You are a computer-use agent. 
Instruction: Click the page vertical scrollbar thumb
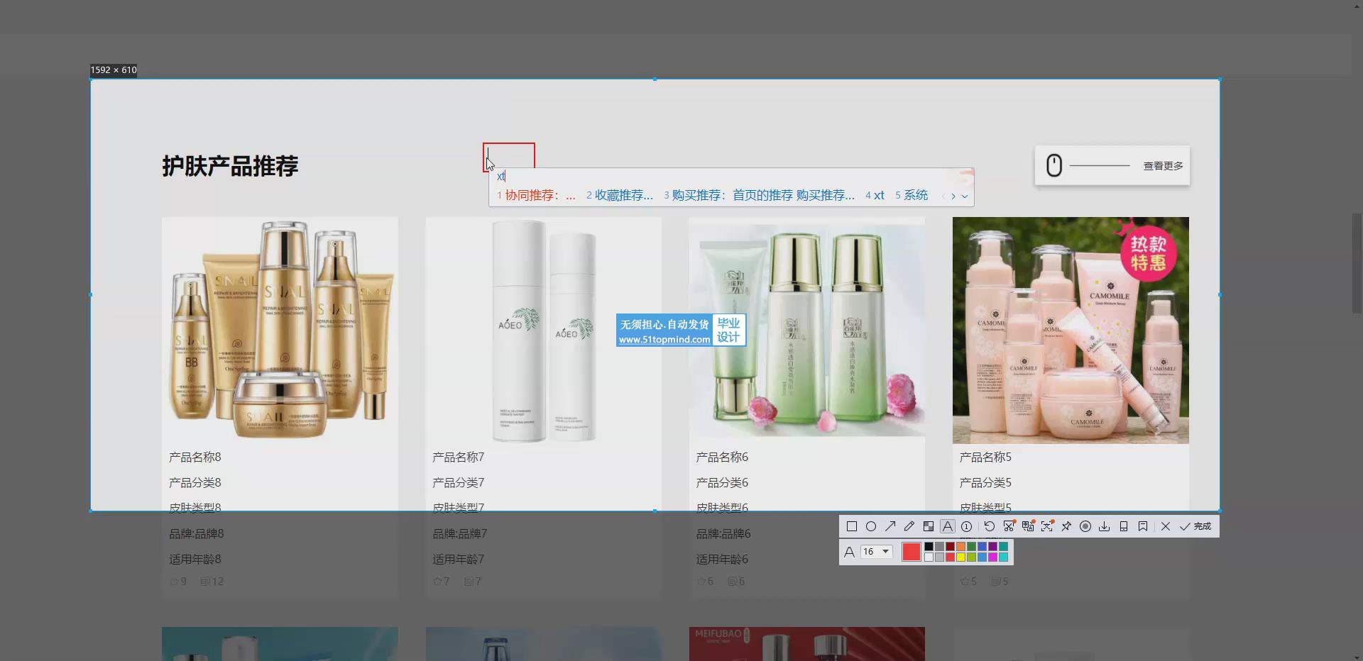[x=1357, y=262]
